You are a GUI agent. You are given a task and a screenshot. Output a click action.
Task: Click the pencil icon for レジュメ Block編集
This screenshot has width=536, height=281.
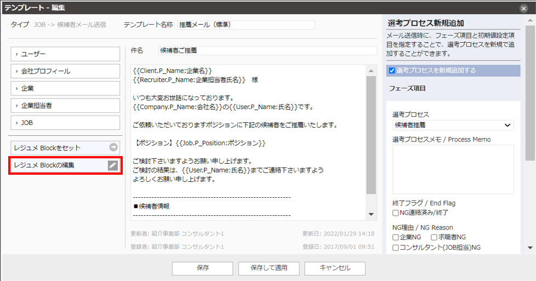(112, 165)
